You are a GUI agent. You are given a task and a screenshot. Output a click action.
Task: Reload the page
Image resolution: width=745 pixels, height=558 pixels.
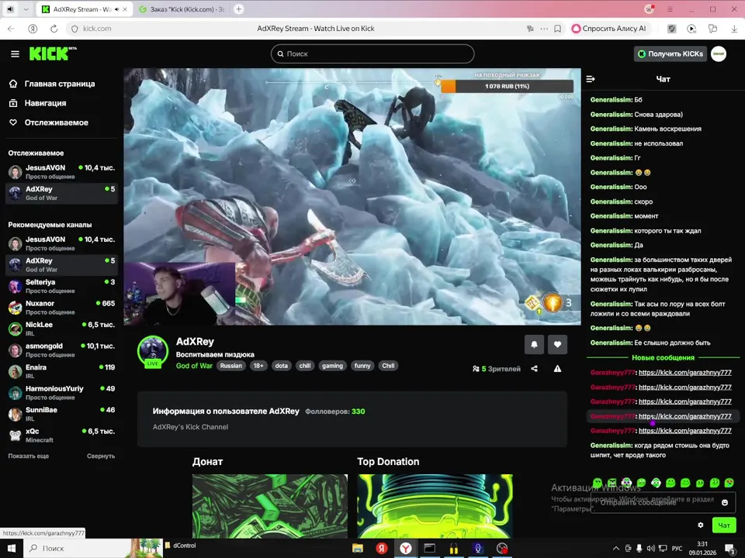[x=54, y=29]
